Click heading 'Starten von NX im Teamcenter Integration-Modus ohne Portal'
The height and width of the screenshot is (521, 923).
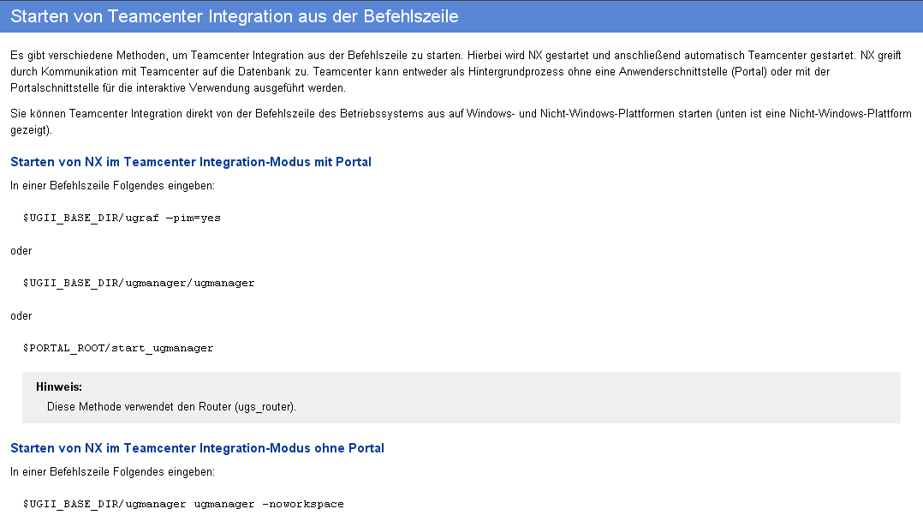tap(197, 448)
